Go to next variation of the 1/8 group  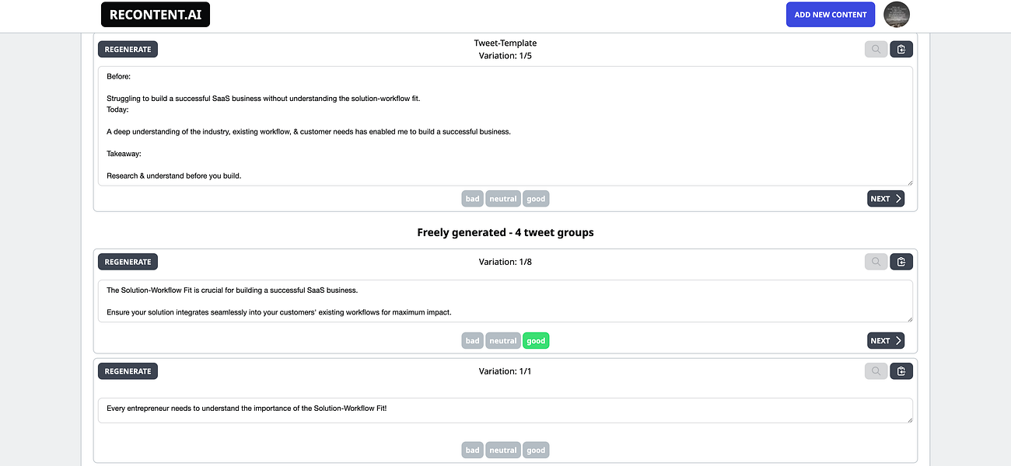click(x=886, y=341)
